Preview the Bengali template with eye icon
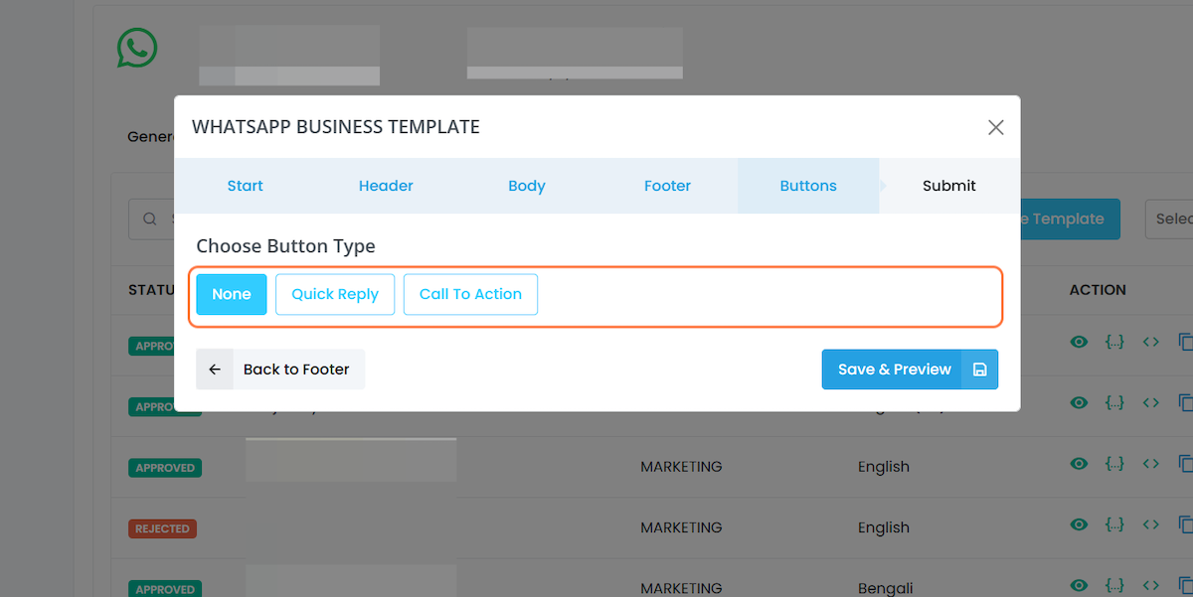Viewport: 1193px width, 597px height. (1079, 585)
